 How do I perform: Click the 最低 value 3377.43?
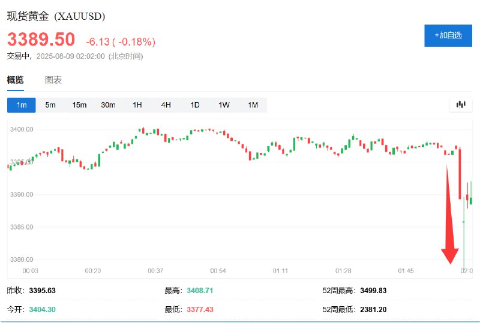[x=200, y=310]
